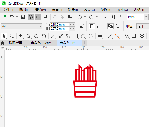Select the Zoom magnifier tool with flyout
149x127 pixels.
(x=29, y=36)
